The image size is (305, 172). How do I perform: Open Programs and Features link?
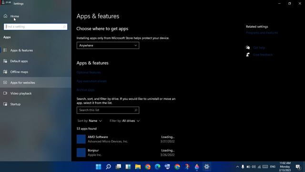click(262, 33)
